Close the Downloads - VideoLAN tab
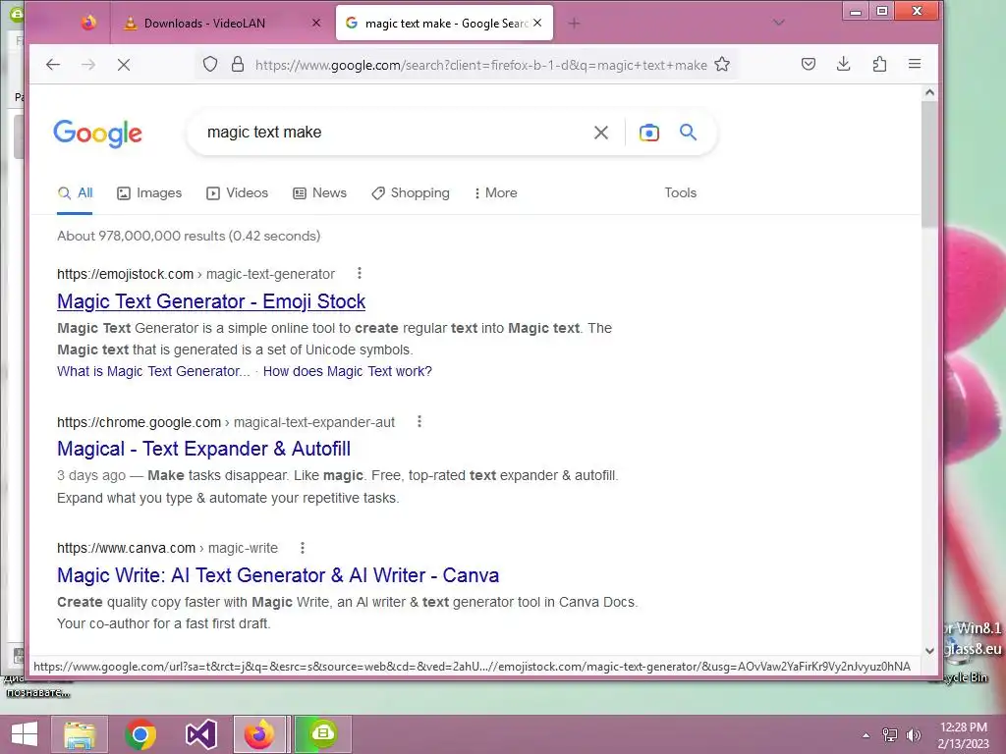 316,24
